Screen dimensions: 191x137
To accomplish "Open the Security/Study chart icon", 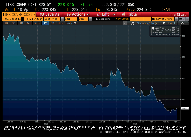I will (133, 23).
